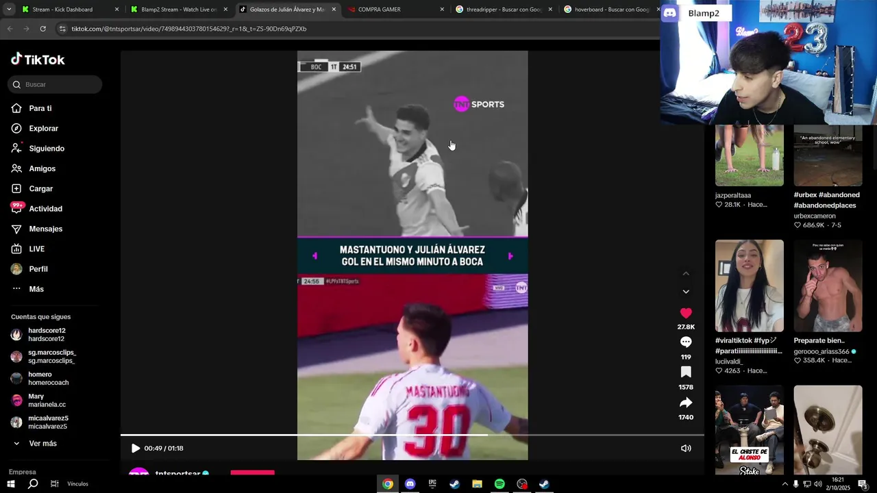Click the TikTok logo
This screenshot has width=877, height=493.
pos(38,60)
